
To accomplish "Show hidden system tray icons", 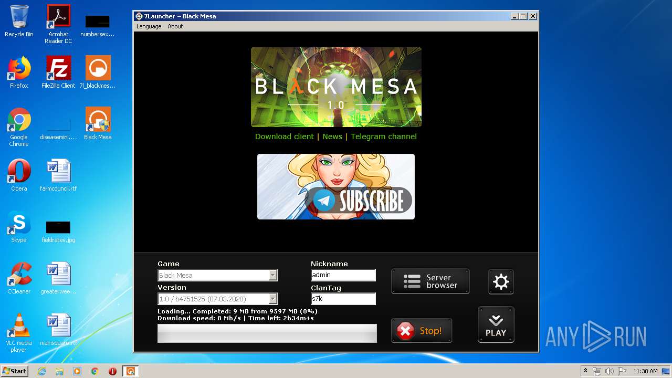I will click(x=585, y=371).
